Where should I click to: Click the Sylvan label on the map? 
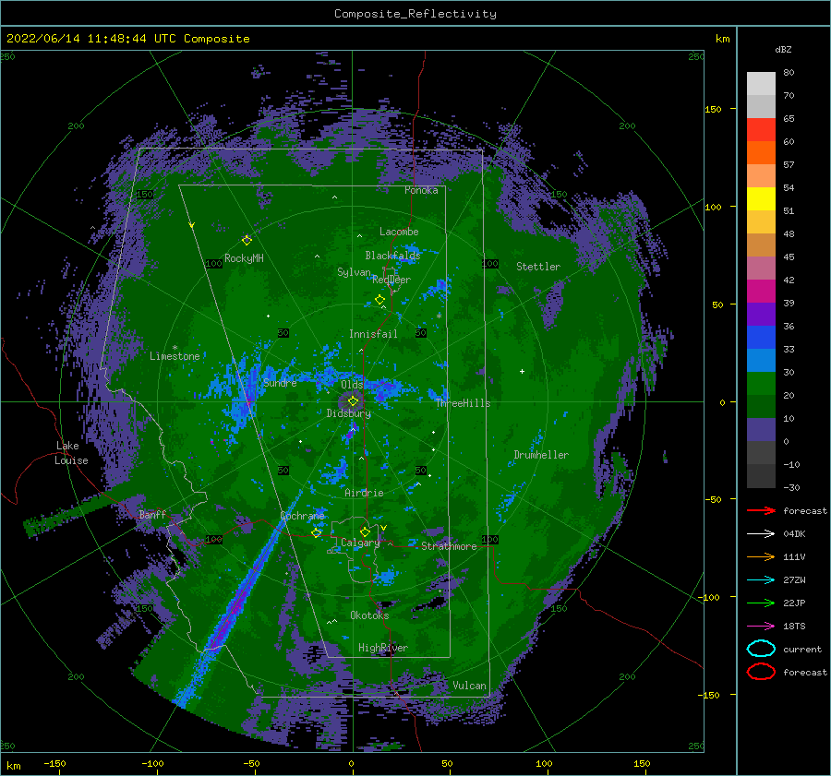coord(354,272)
